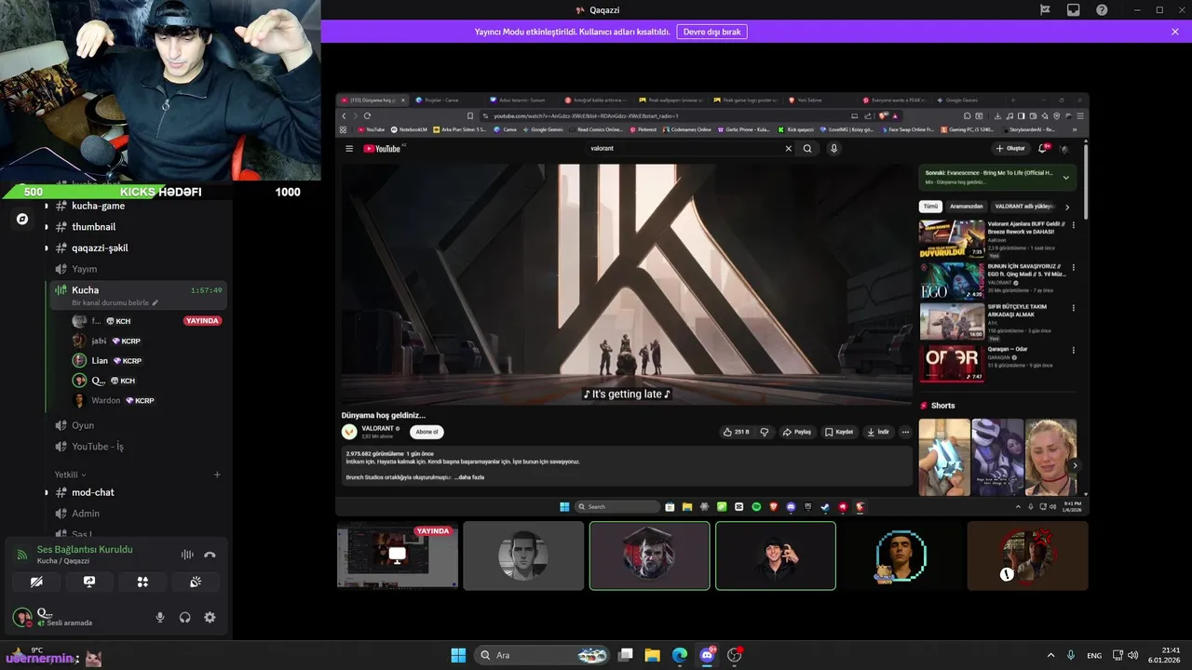Click YouTube search field containing 'valorant'

pos(684,148)
